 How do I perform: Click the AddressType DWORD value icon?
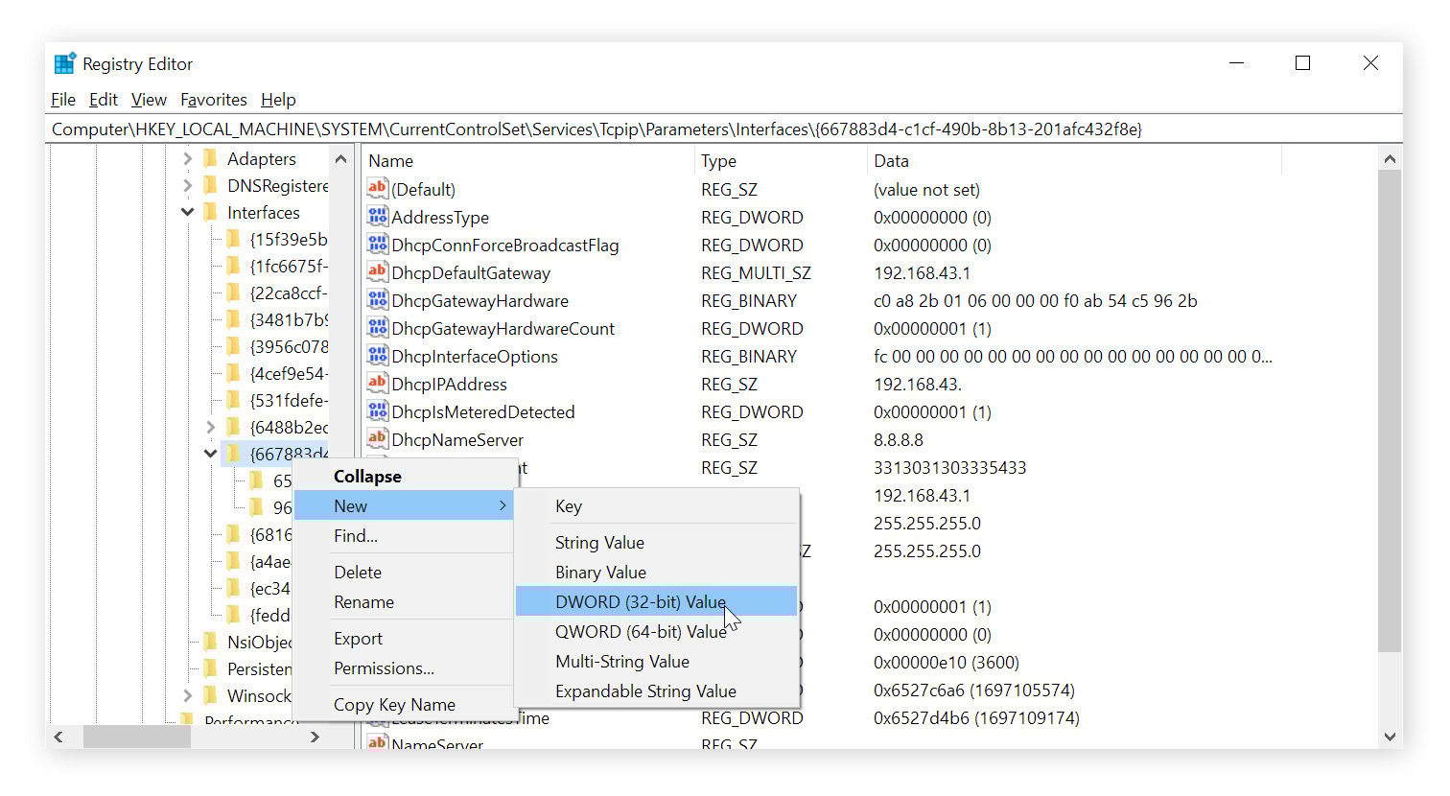pyautogui.click(x=378, y=217)
